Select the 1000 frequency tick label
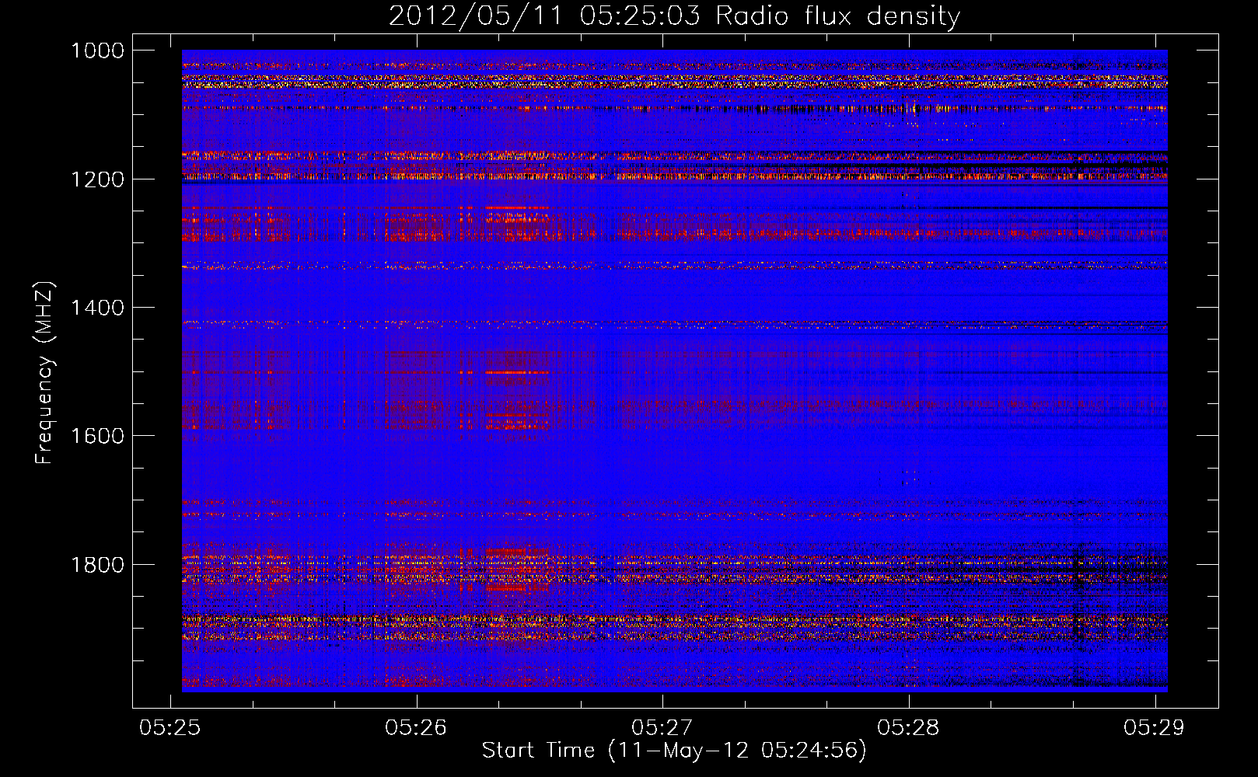Screen dimensions: 1258x777 click(97, 51)
